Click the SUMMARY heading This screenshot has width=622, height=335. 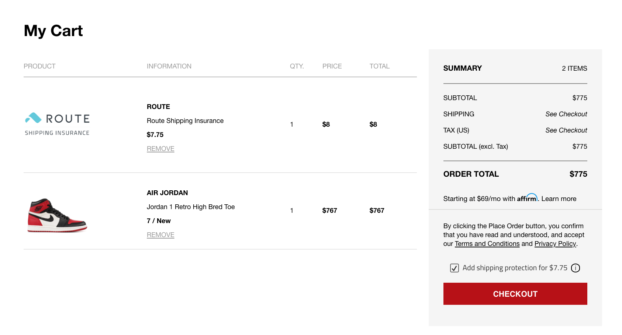point(463,68)
